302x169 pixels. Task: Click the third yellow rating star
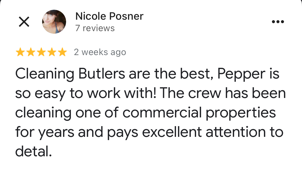tap(41, 52)
